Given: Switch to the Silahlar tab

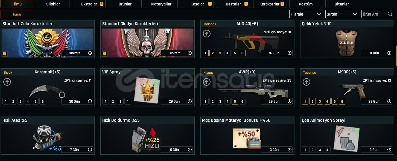Looking at the screenshot, I should point(53,4).
